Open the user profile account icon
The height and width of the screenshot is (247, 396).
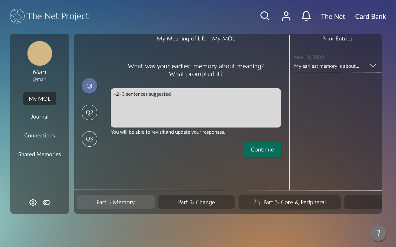(x=286, y=16)
